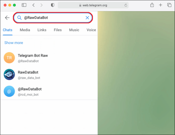The width and height of the screenshot is (175, 135).
Task: Click the lock icon in the address bar
Action: point(80,5)
